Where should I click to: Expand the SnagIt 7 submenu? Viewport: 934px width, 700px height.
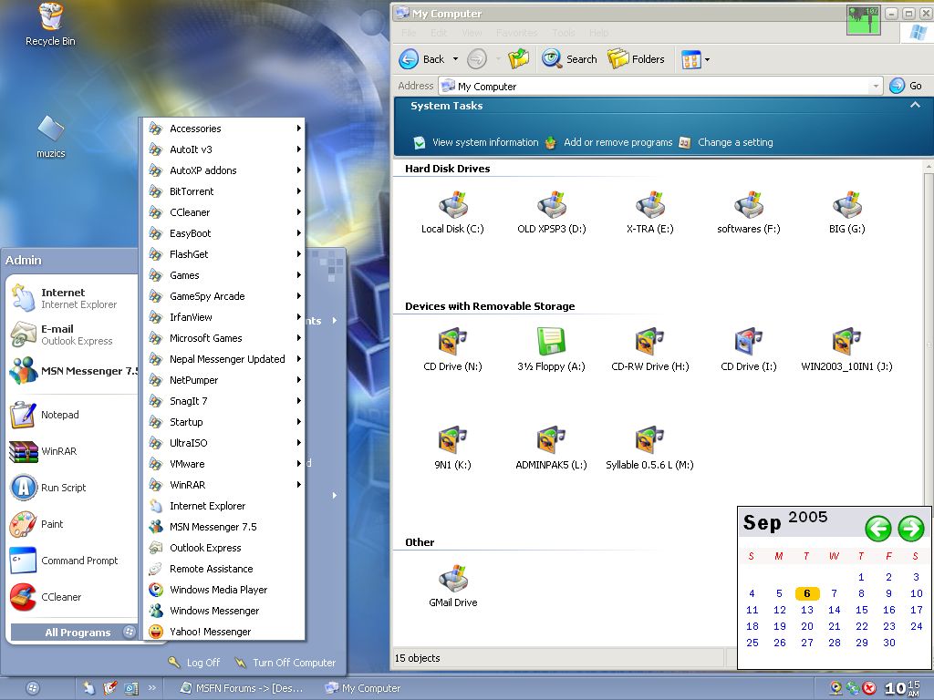224,401
